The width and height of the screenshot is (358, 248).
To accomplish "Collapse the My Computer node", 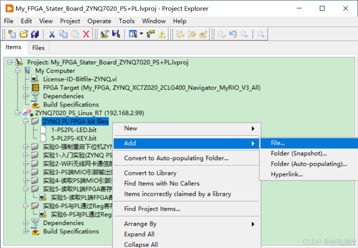I will pyautogui.click(x=18, y=70).
